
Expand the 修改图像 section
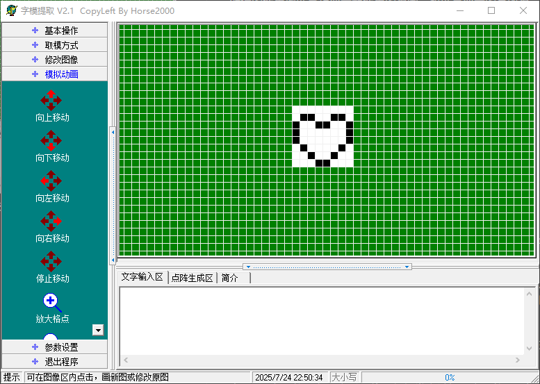[55, 60]
